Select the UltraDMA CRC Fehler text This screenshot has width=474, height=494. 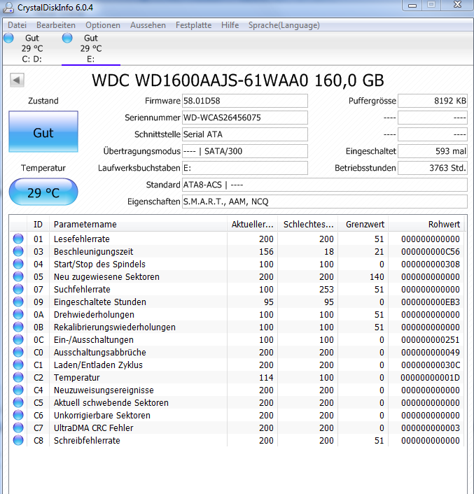coord(93,428)
